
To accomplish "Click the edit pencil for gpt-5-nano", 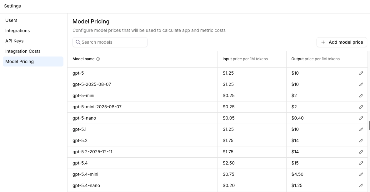I will pos(361,118).
